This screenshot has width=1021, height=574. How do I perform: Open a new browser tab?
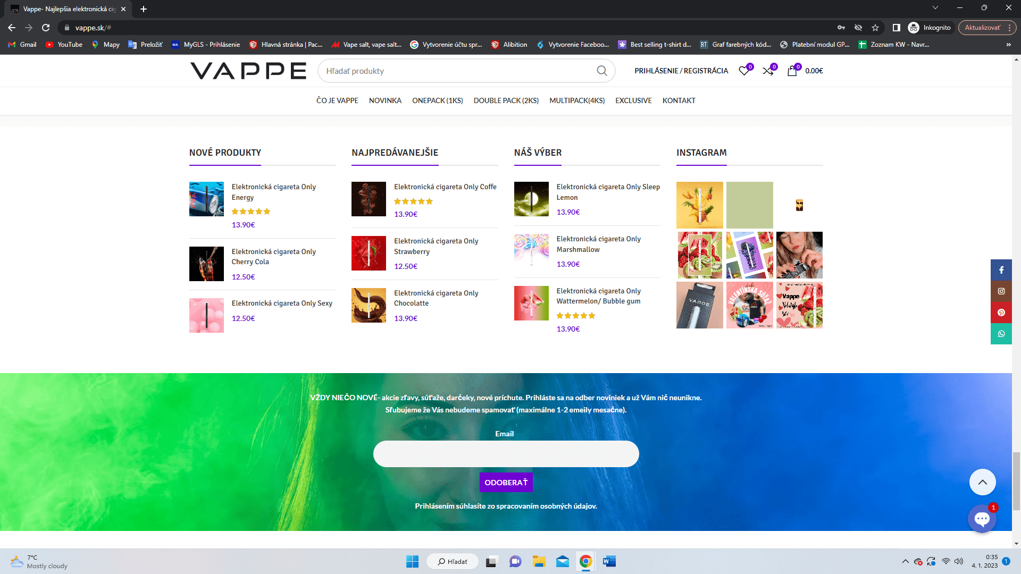[x=144, y=9]
